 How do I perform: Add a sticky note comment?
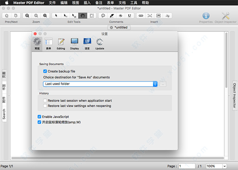point(103,15)
